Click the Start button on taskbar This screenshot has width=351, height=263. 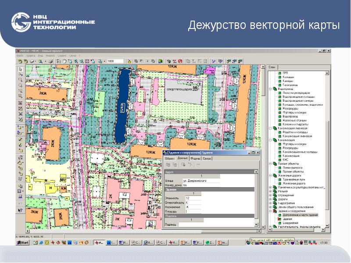point(23,242)
